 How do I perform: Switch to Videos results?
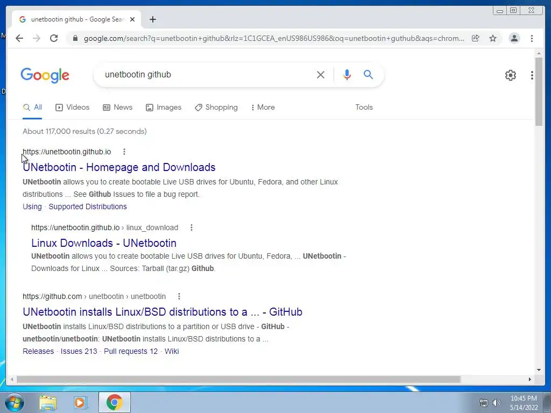73,108
